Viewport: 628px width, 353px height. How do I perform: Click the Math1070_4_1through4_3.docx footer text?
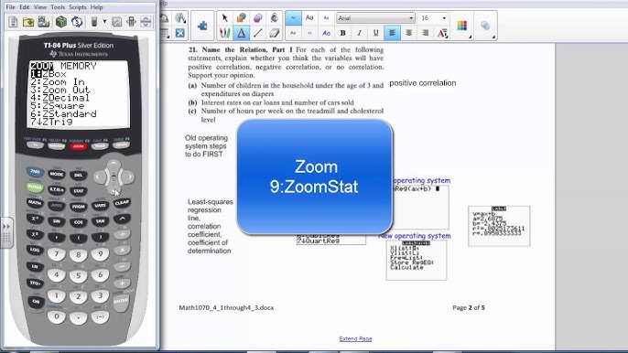pos(226,308)
